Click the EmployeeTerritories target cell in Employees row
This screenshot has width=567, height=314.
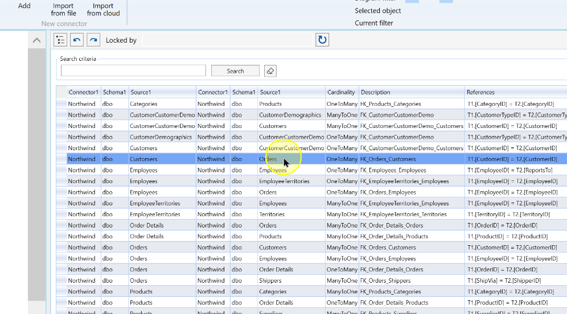pyautogui.click(x=291, y=181)
